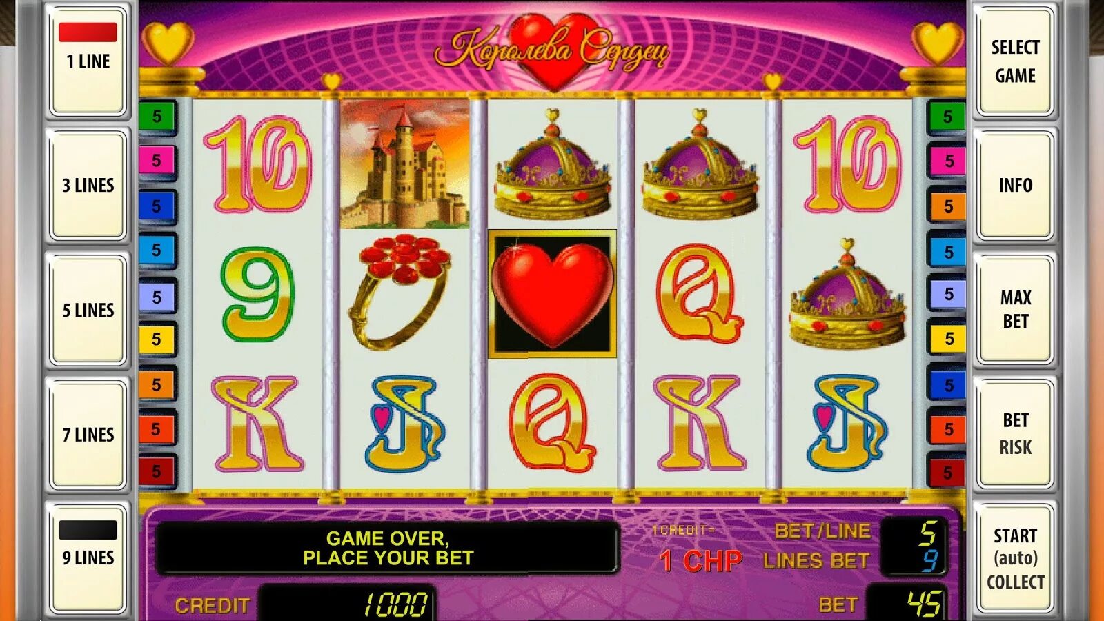Click the MAX BET button
1104x621 pixels.
point(1015,310)
